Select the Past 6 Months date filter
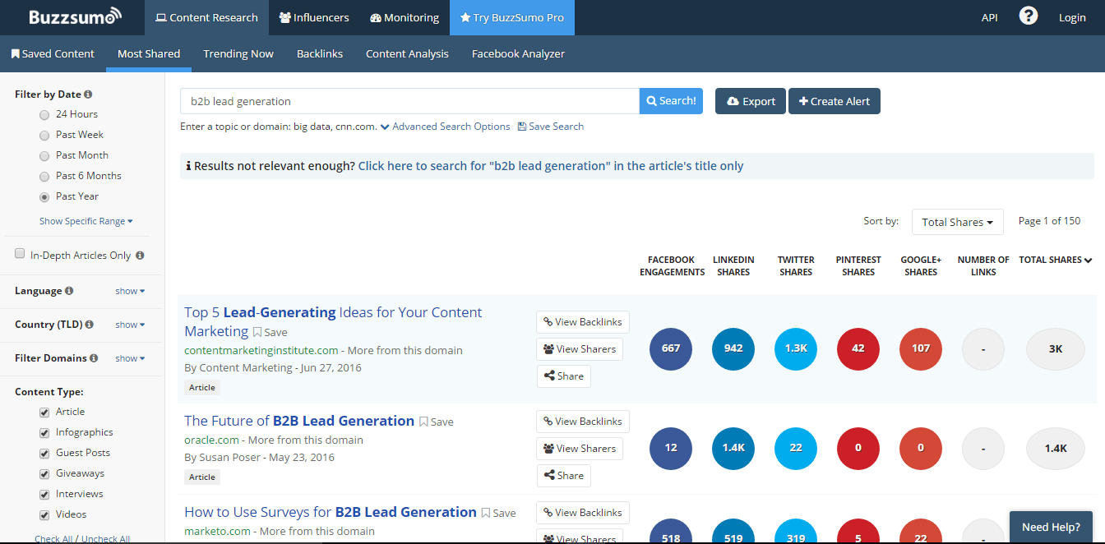The width and height of the screenshot is (1105, 544). coord(44,177)
